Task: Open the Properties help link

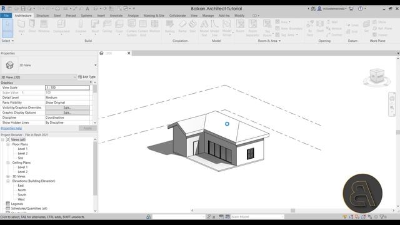Action: point(11,128)
